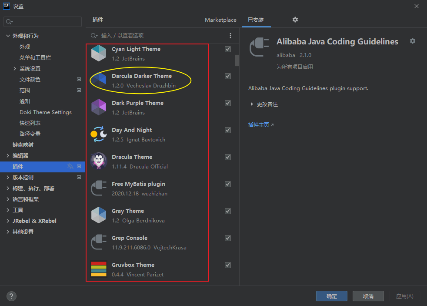Click the project-level icon on the 插件 row
The image size is (427, 306).
79,166
